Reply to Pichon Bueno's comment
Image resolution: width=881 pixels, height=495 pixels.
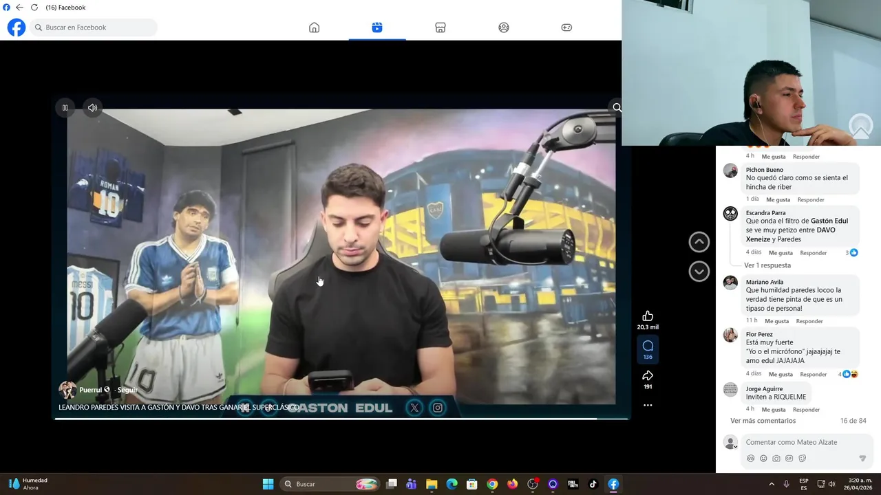click(x=811, y=199)
